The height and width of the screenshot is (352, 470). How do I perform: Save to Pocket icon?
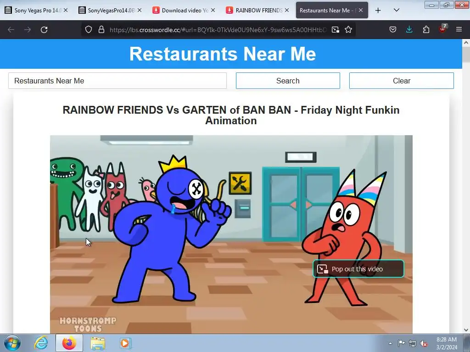pyautogui.click(x=393, y=30)
